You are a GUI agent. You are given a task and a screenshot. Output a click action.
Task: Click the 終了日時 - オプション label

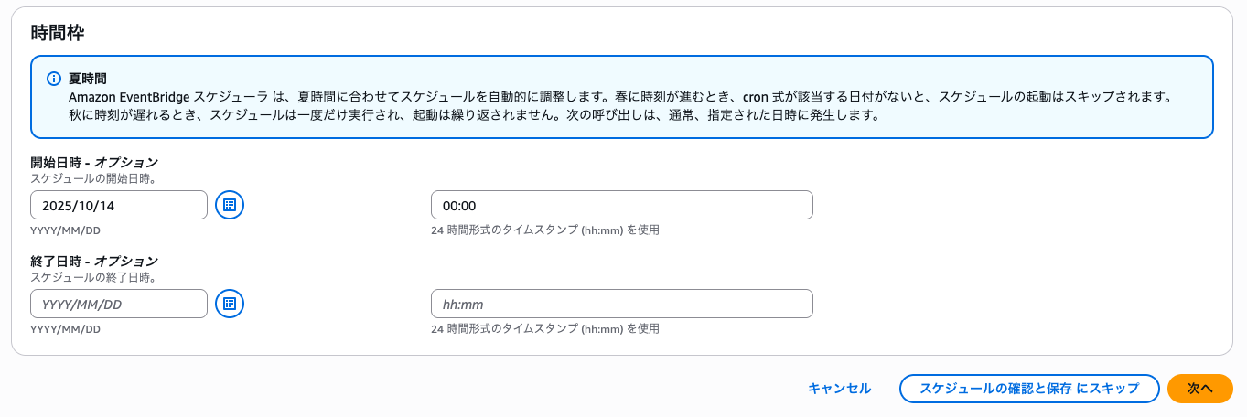[94, 262]
